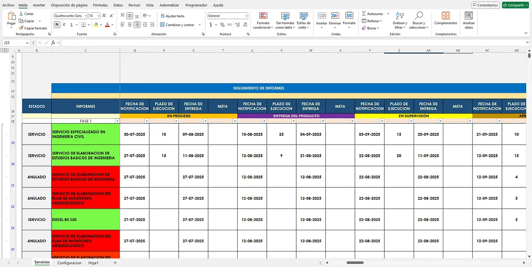This screenshot has width=532, height=267.
Task: Add a new sheet with the plus button
Action: click(x=115, y=263)
